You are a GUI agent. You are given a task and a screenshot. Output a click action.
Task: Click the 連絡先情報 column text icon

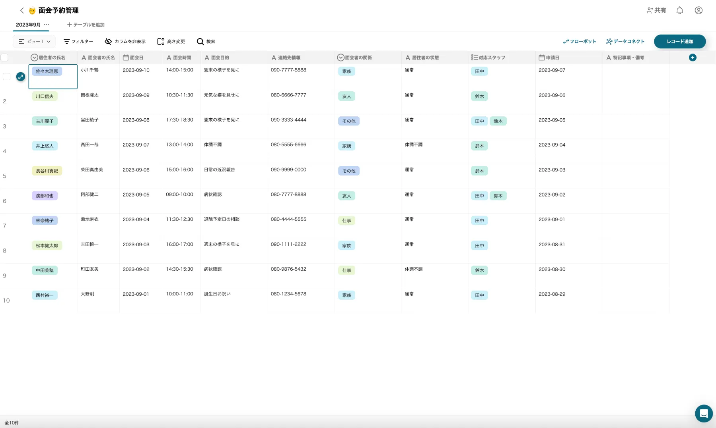pos(274,58)
